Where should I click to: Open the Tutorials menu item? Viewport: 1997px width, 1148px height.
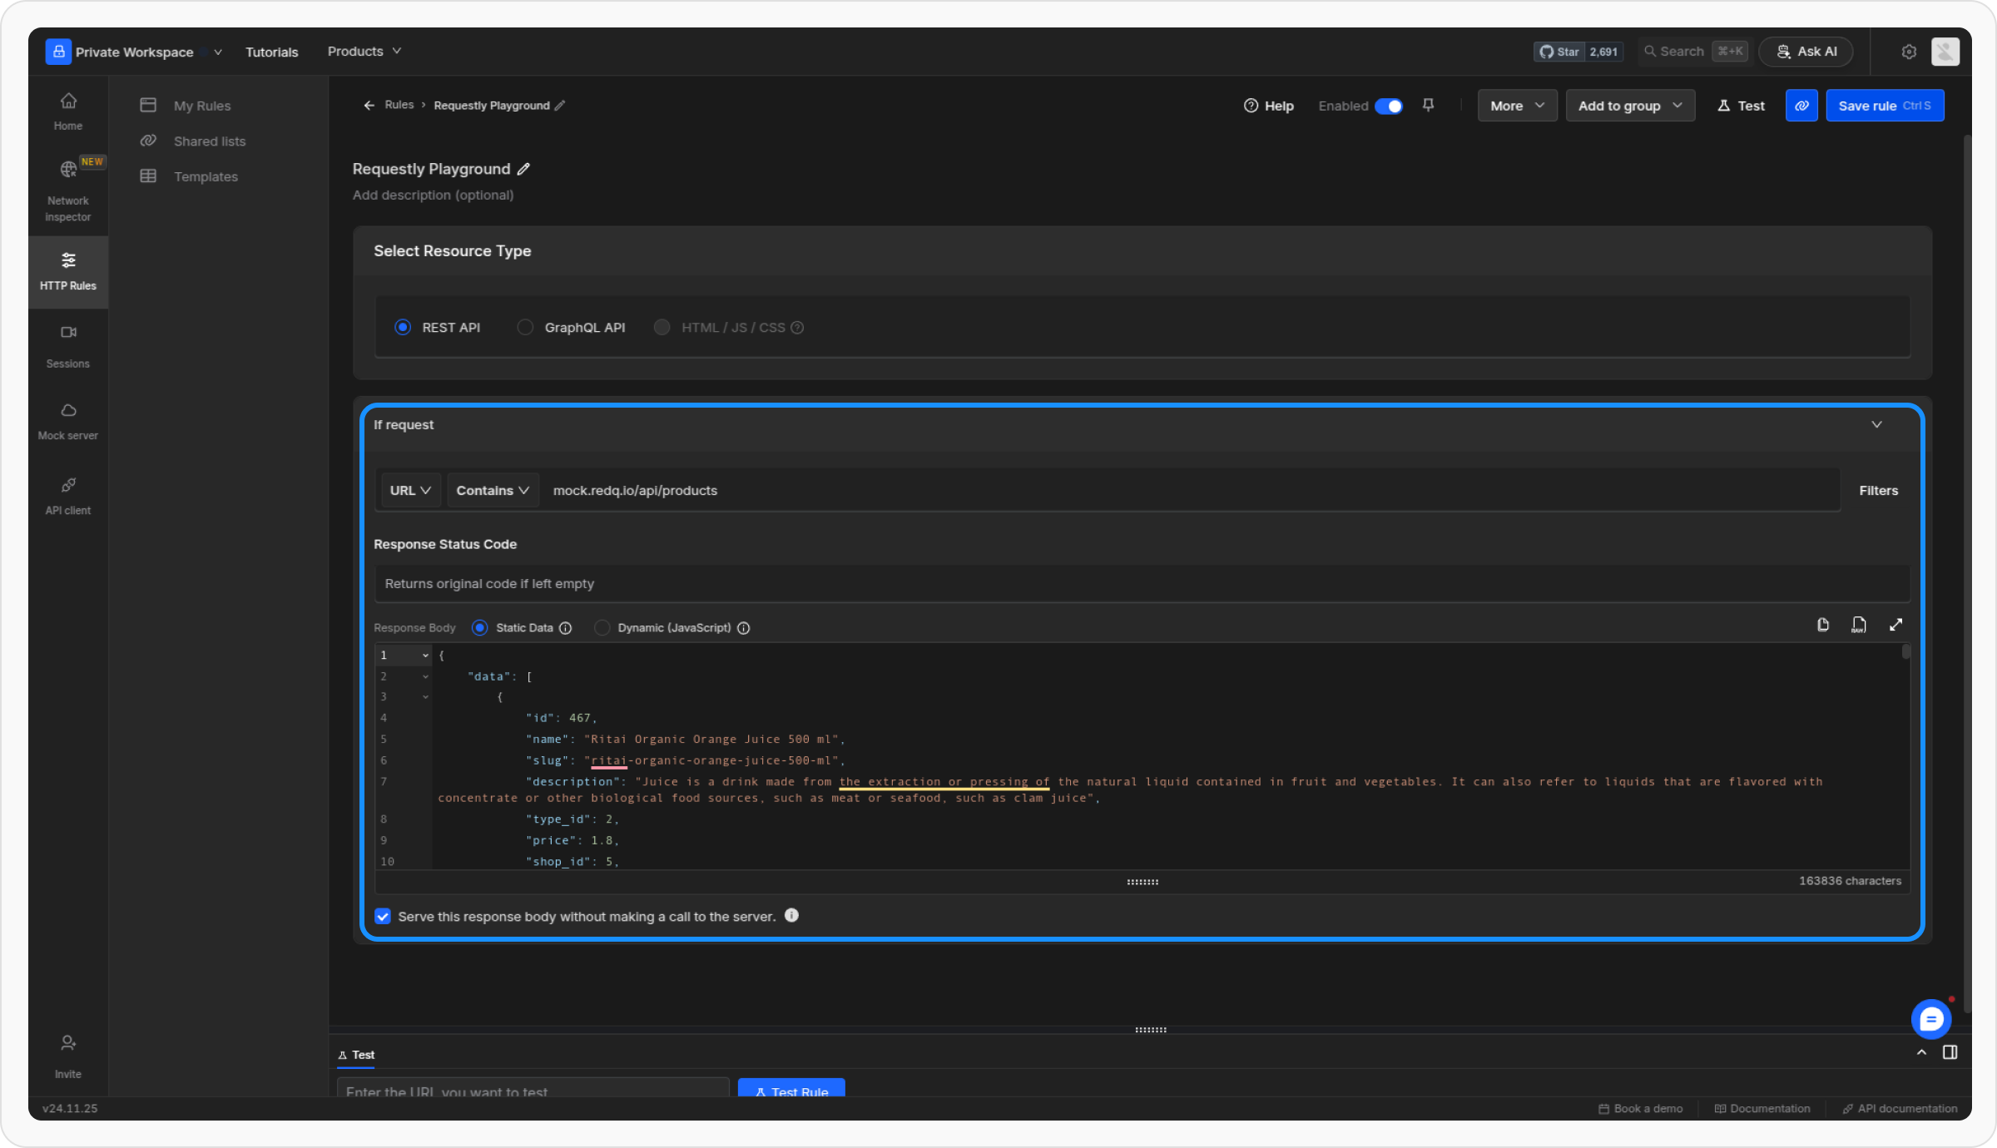coord(271,52)
